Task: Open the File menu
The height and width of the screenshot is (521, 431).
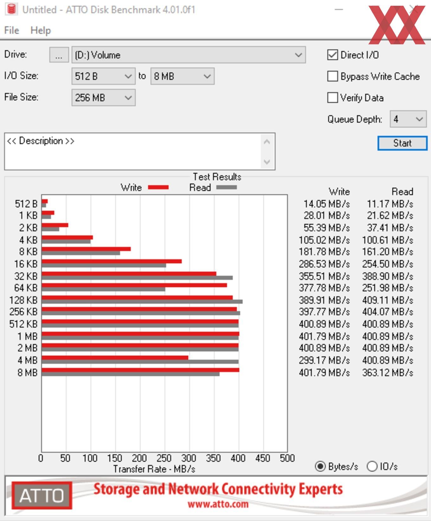Action: point(11,30)
